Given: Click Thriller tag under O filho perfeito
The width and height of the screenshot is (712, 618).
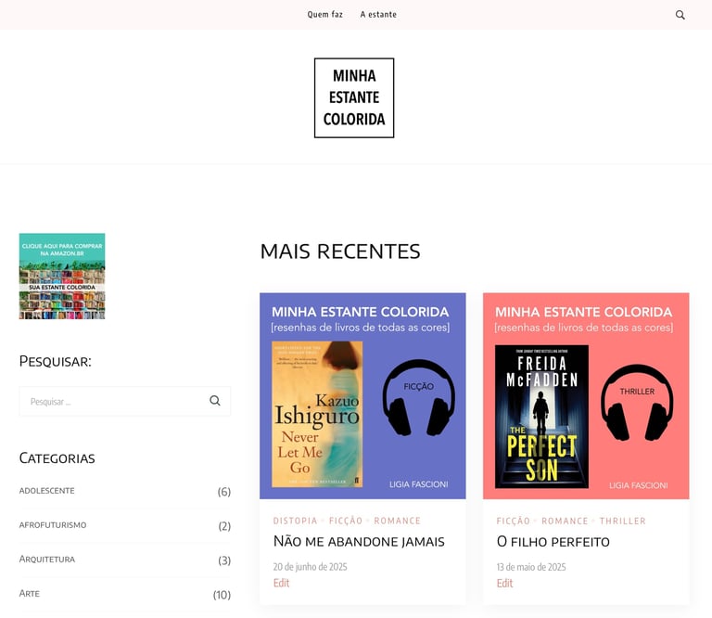Looking at the screenshot, I should [623, 521].
